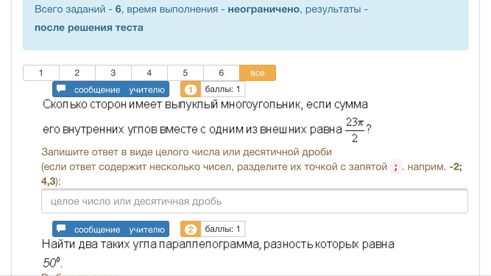Screen dimensions: 491x276
Task: Go to question tab 6
Action: (x=222, y=73)
